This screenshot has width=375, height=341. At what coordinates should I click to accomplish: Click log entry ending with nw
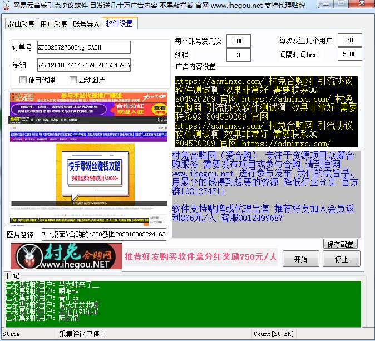tap(42, 291)
